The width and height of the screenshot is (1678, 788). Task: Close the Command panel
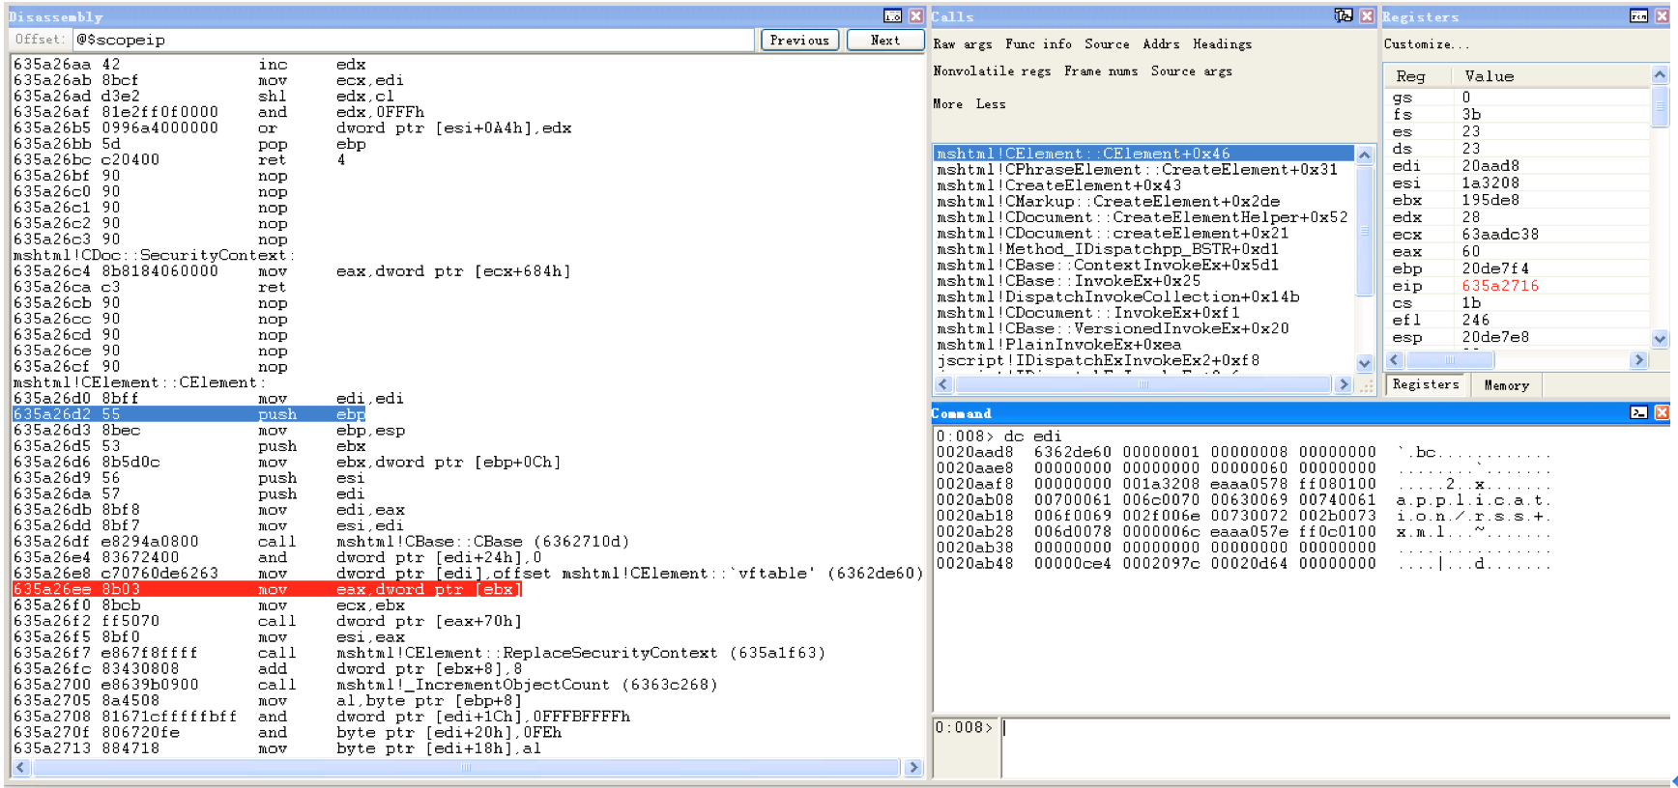tap(1662, 412)
